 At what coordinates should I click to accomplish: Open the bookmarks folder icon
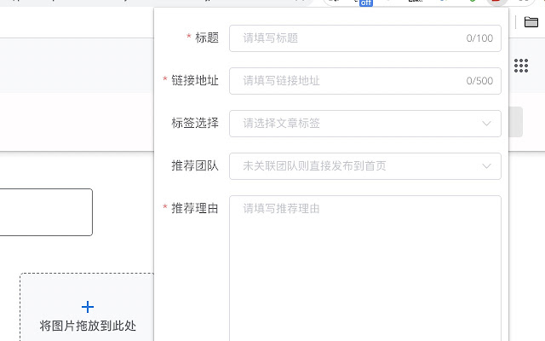531,22
